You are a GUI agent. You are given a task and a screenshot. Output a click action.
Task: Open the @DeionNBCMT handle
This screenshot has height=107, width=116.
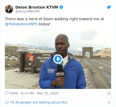click(28, 11)
